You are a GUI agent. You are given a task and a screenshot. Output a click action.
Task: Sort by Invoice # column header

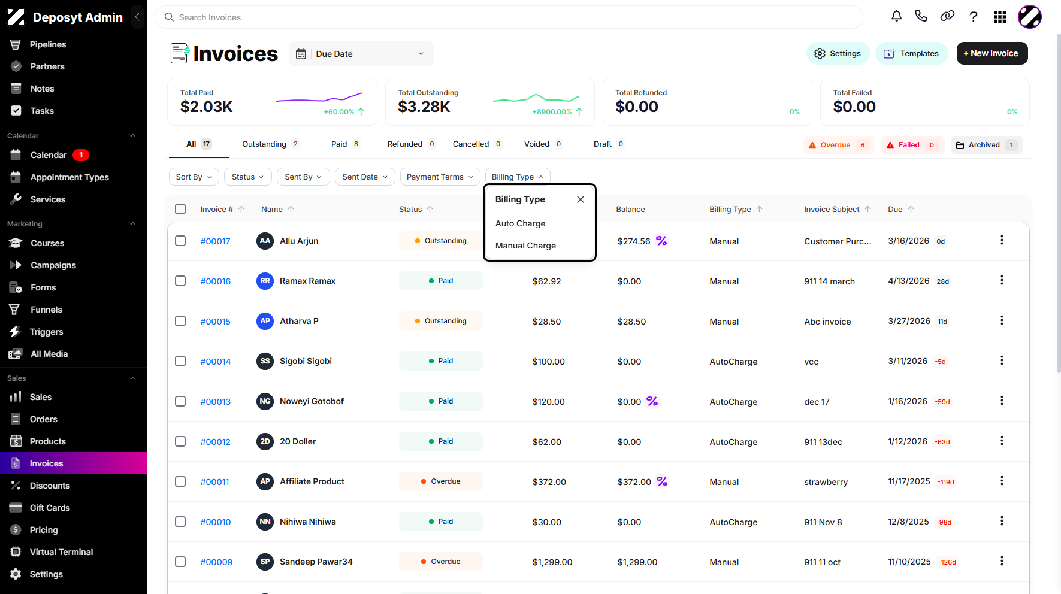[x=222, y=209]
